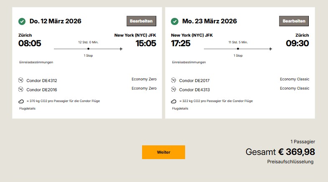Click Condor logo icon next to DE2017
The height and width of the screenshot is (182, 328).
(x=174, y=80)
